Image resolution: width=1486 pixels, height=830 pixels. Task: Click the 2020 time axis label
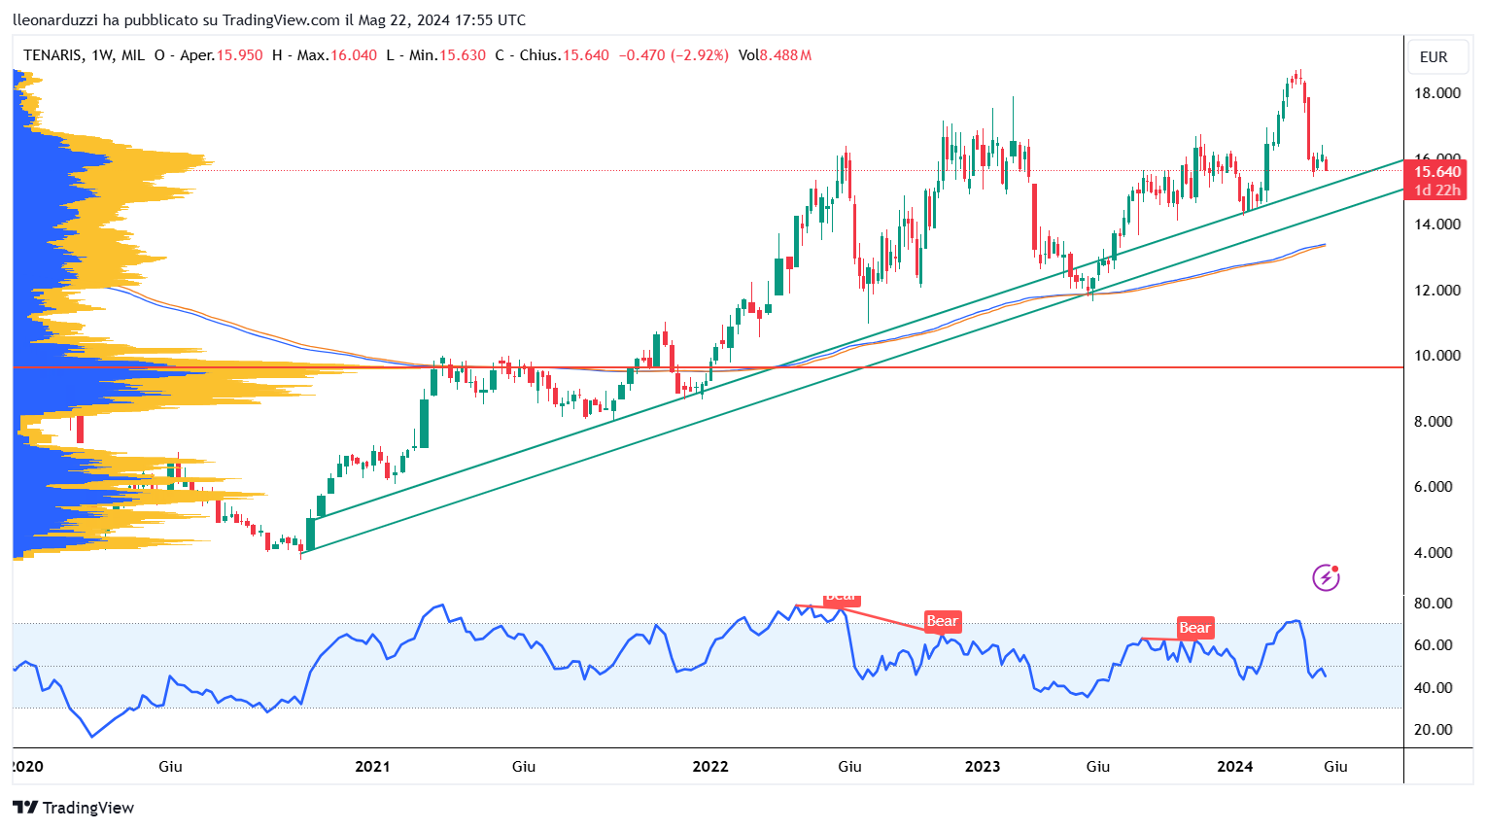tap(27, 767)
